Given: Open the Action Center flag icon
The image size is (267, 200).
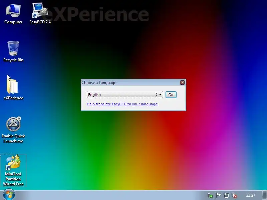Looking at the screenshot, I should pyautogui.click(x=218, y=195).
